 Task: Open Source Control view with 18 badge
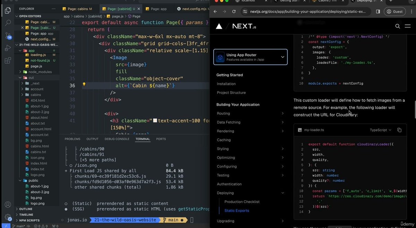pyautogui.click(x=8, y=35)
